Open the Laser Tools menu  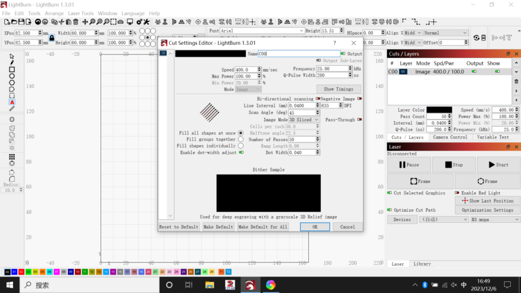click(x=80, y=13)
